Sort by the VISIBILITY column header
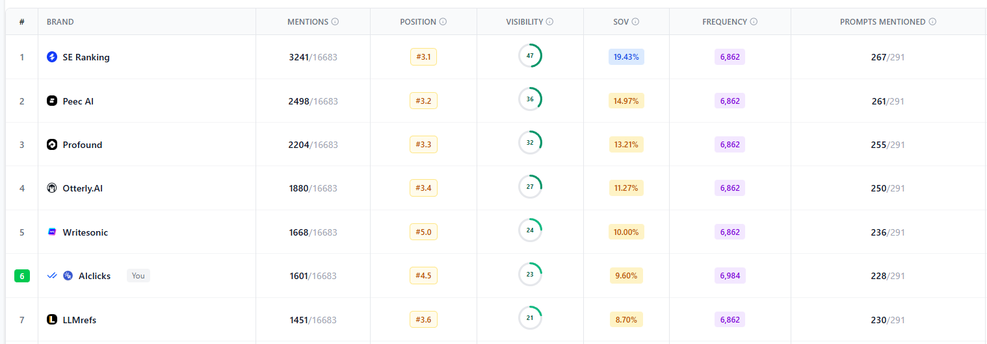987x344 pixels. pyautogui.click(x=524, y=21)
